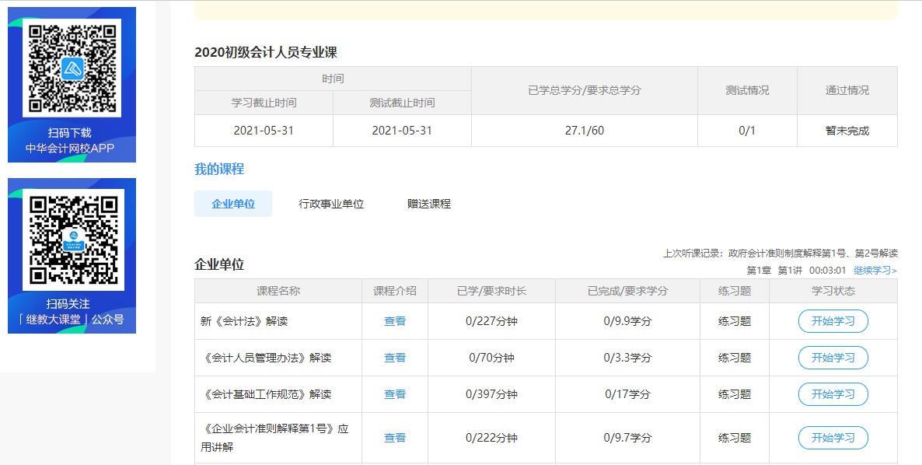Open practice questions for 《会计基础工作规范》解读

734,394
